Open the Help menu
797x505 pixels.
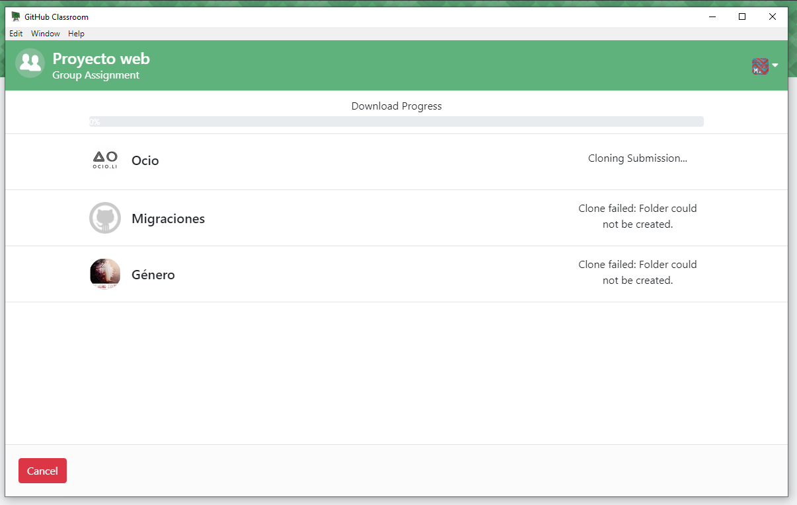(x=76, y=33)
